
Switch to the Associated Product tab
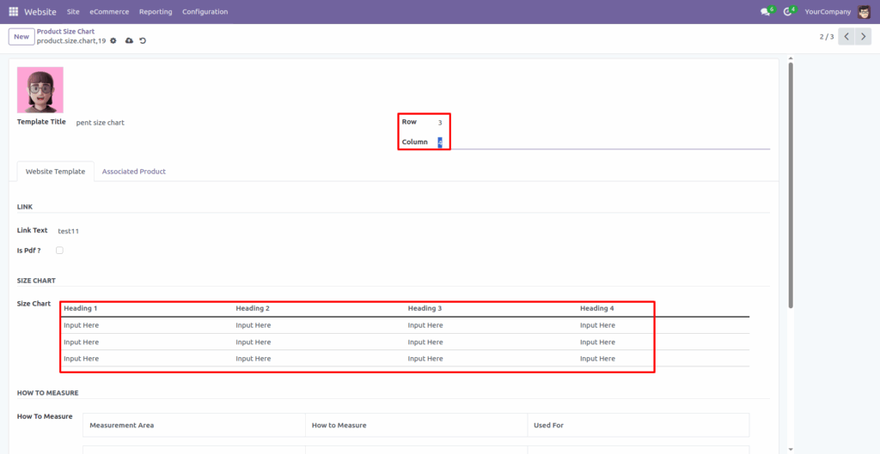(x=133, y=172)
